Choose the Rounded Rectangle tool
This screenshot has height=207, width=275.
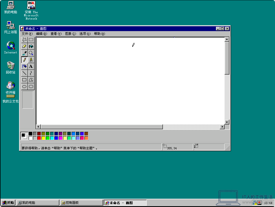point(31,86)
